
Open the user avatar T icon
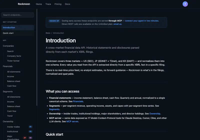[x=185, y=4]
